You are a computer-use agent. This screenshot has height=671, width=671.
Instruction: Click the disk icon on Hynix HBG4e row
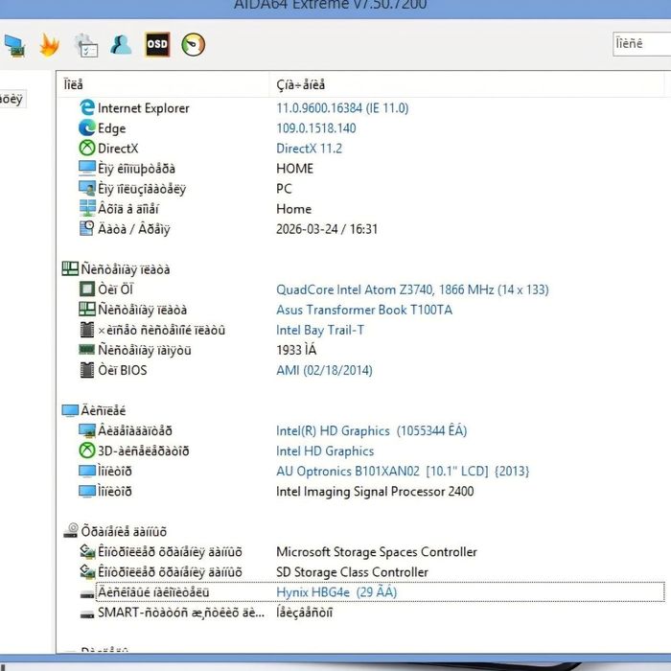pyautogui.click(x=87, y=594)
